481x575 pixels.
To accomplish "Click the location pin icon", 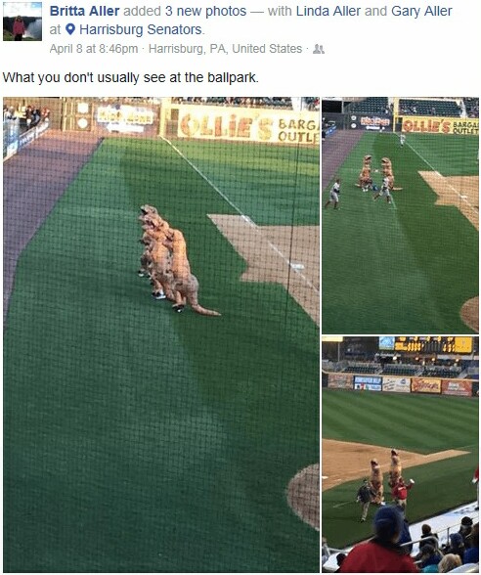I will 70,29.
